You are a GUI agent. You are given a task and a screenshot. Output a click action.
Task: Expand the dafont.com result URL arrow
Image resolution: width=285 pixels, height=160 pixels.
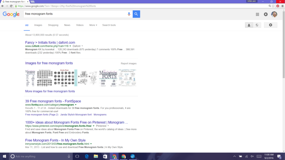coord(70,46)
